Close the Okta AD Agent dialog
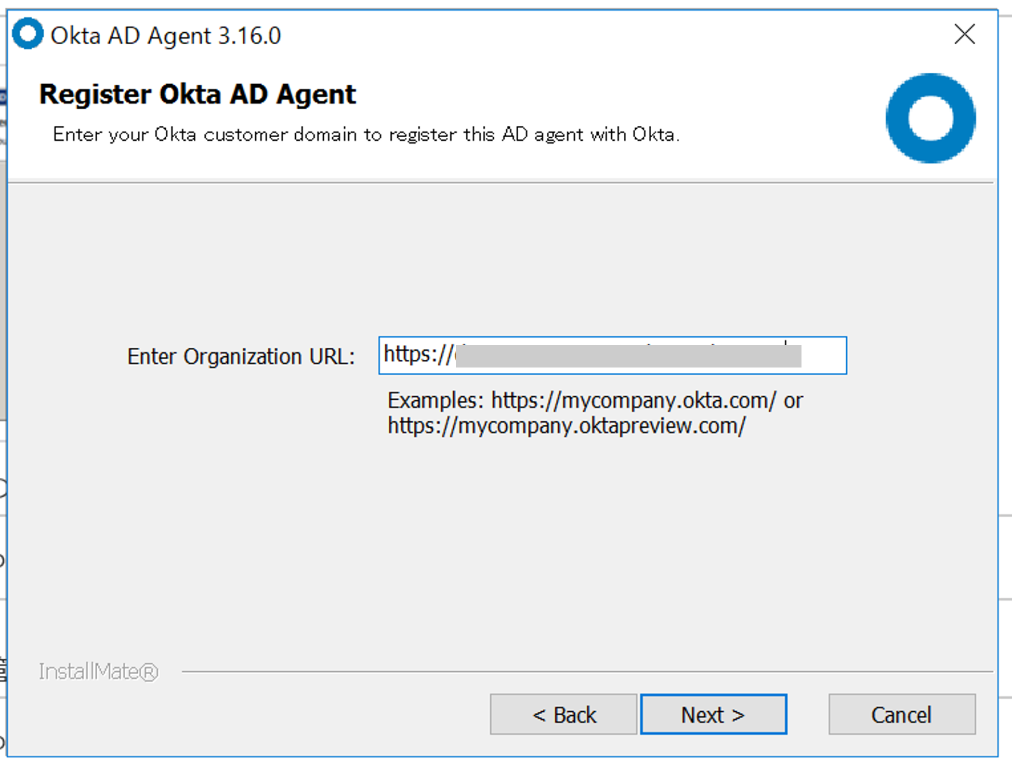1012x772 pixels. click(x=964, y=35)
